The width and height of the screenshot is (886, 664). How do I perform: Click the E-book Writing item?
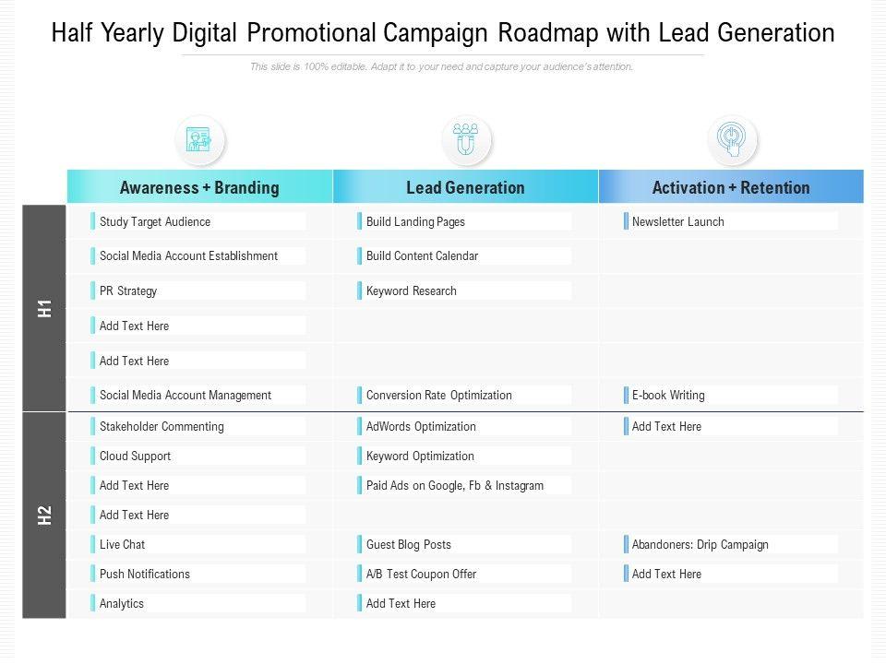coord(668,395)
